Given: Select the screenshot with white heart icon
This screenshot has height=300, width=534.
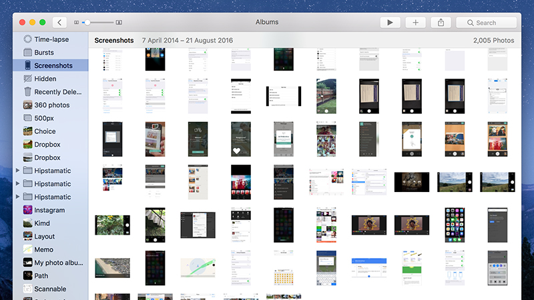Looking at the screenshot, I should click(241, 139).
